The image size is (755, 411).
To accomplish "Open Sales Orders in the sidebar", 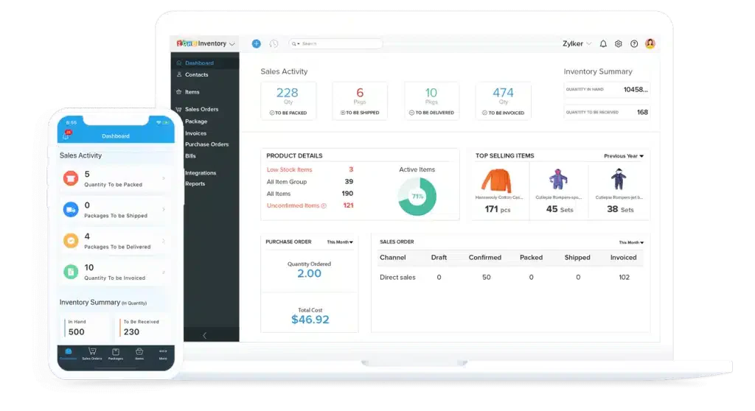I will [202, 109].
